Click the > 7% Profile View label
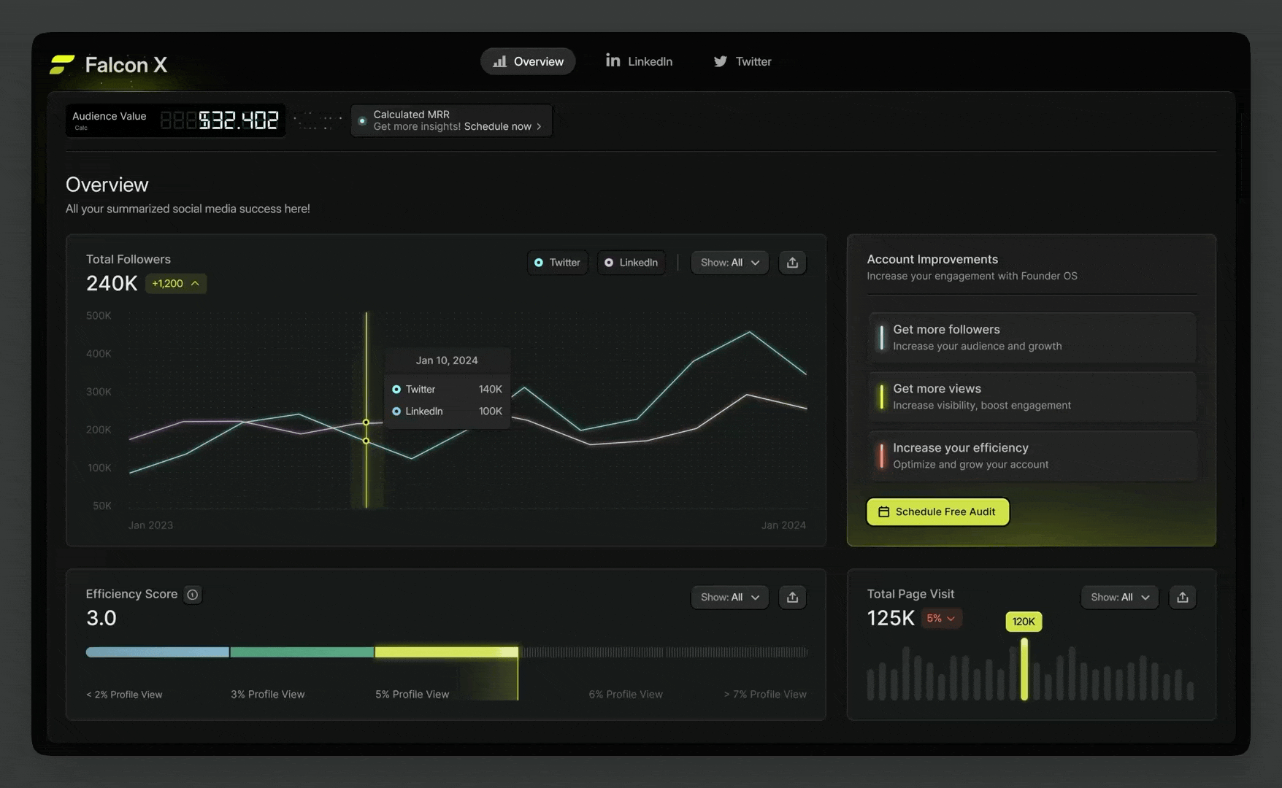The image size is (1282, 788). coord(765,695)
